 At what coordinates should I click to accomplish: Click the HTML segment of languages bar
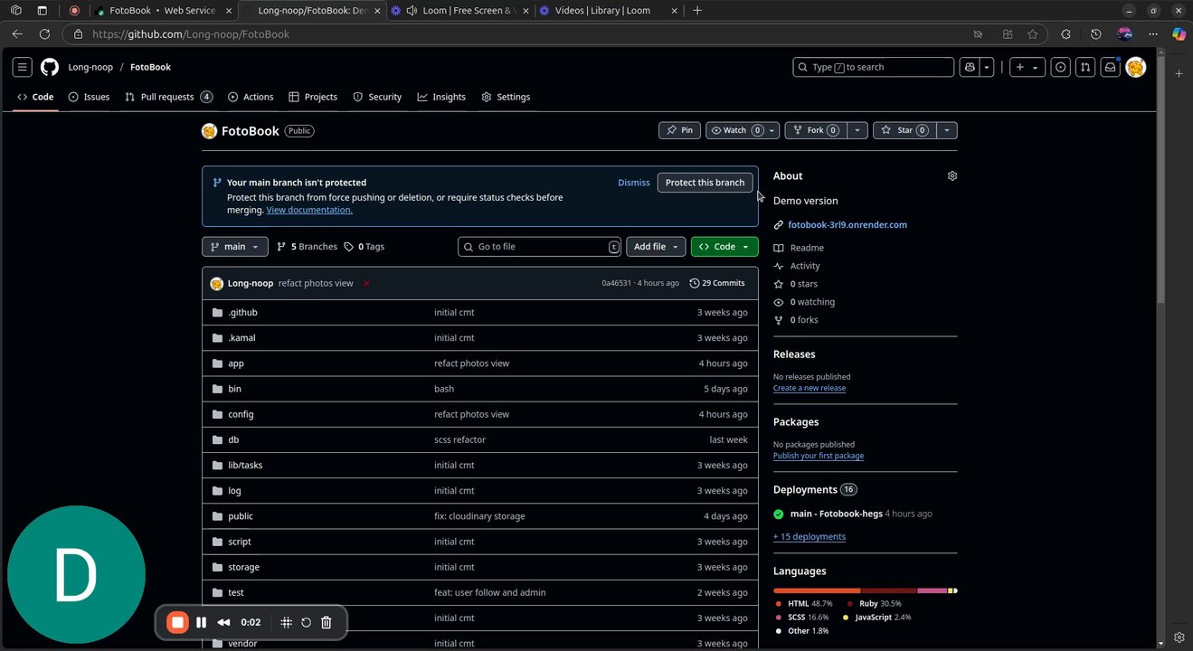817,590
